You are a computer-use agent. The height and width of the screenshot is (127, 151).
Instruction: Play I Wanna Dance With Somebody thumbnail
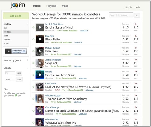click(x=40, y=99)
